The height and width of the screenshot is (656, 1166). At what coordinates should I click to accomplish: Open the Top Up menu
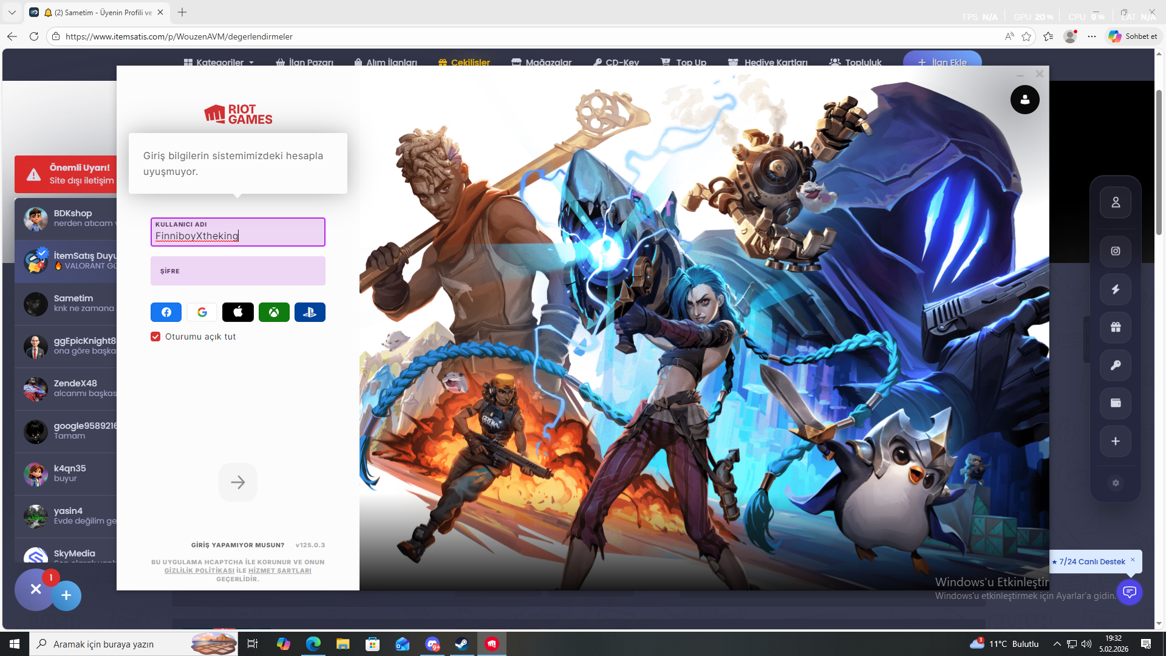(x=684, y=63)
